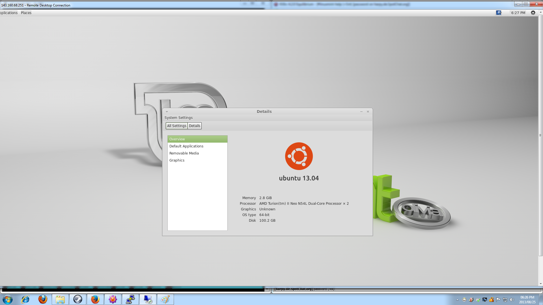The image size is (543, 305).
Task: Open the remote panel gear settings icon
Action: click(533, 13)
